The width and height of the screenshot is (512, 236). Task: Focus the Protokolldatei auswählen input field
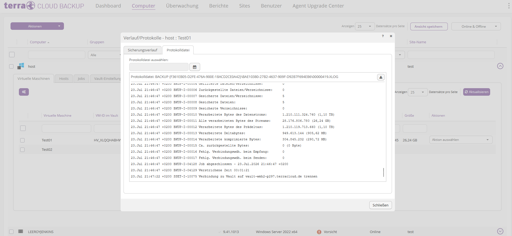click(159, 67)
